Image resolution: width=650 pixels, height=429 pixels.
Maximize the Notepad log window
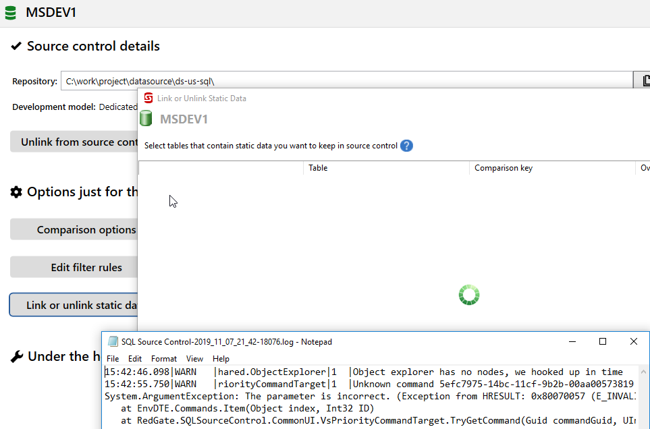point(603,342)
